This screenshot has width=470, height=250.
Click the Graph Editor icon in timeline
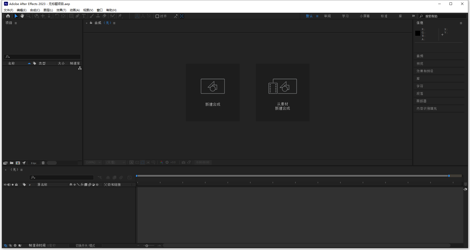pyautogui.click(x=129, y=177)
